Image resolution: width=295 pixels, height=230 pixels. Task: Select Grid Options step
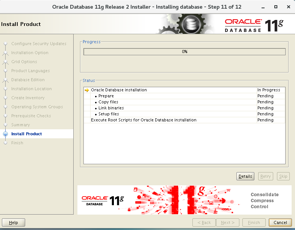coord(24,62)
